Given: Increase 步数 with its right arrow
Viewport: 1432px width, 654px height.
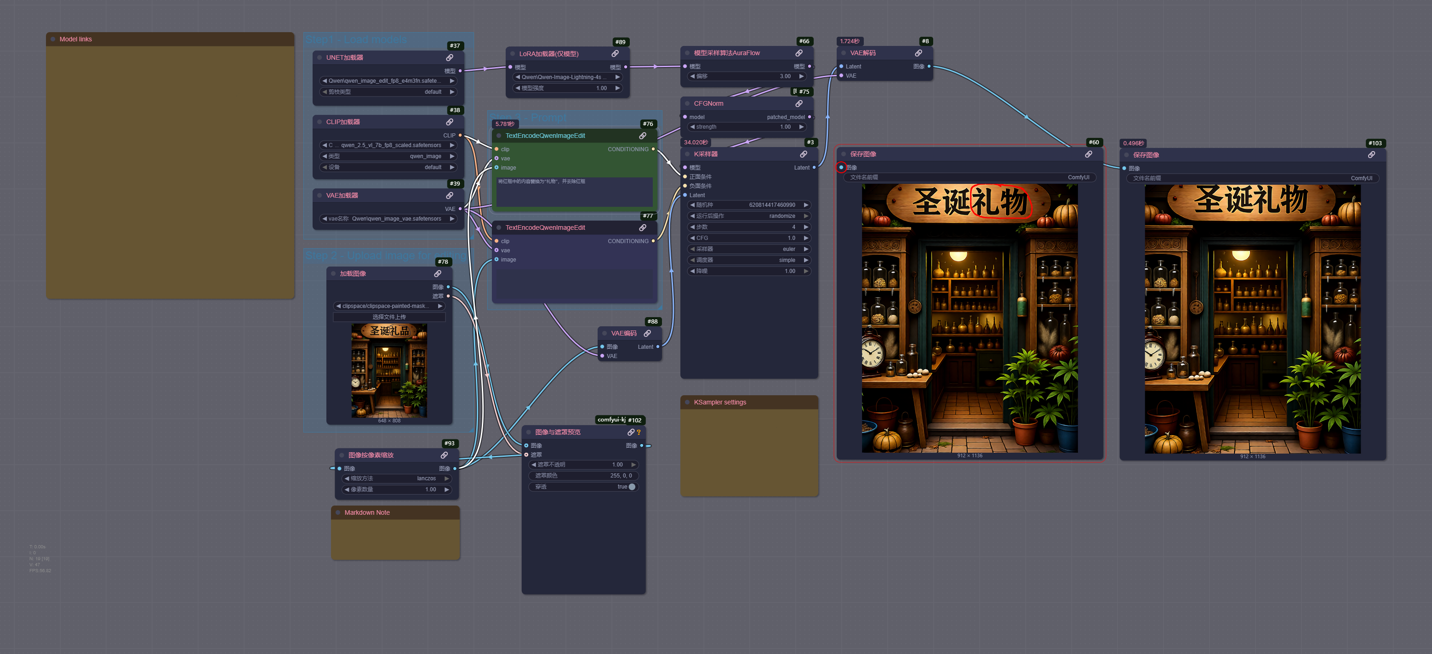Looking at the screenshot, I should pos(805,227).
